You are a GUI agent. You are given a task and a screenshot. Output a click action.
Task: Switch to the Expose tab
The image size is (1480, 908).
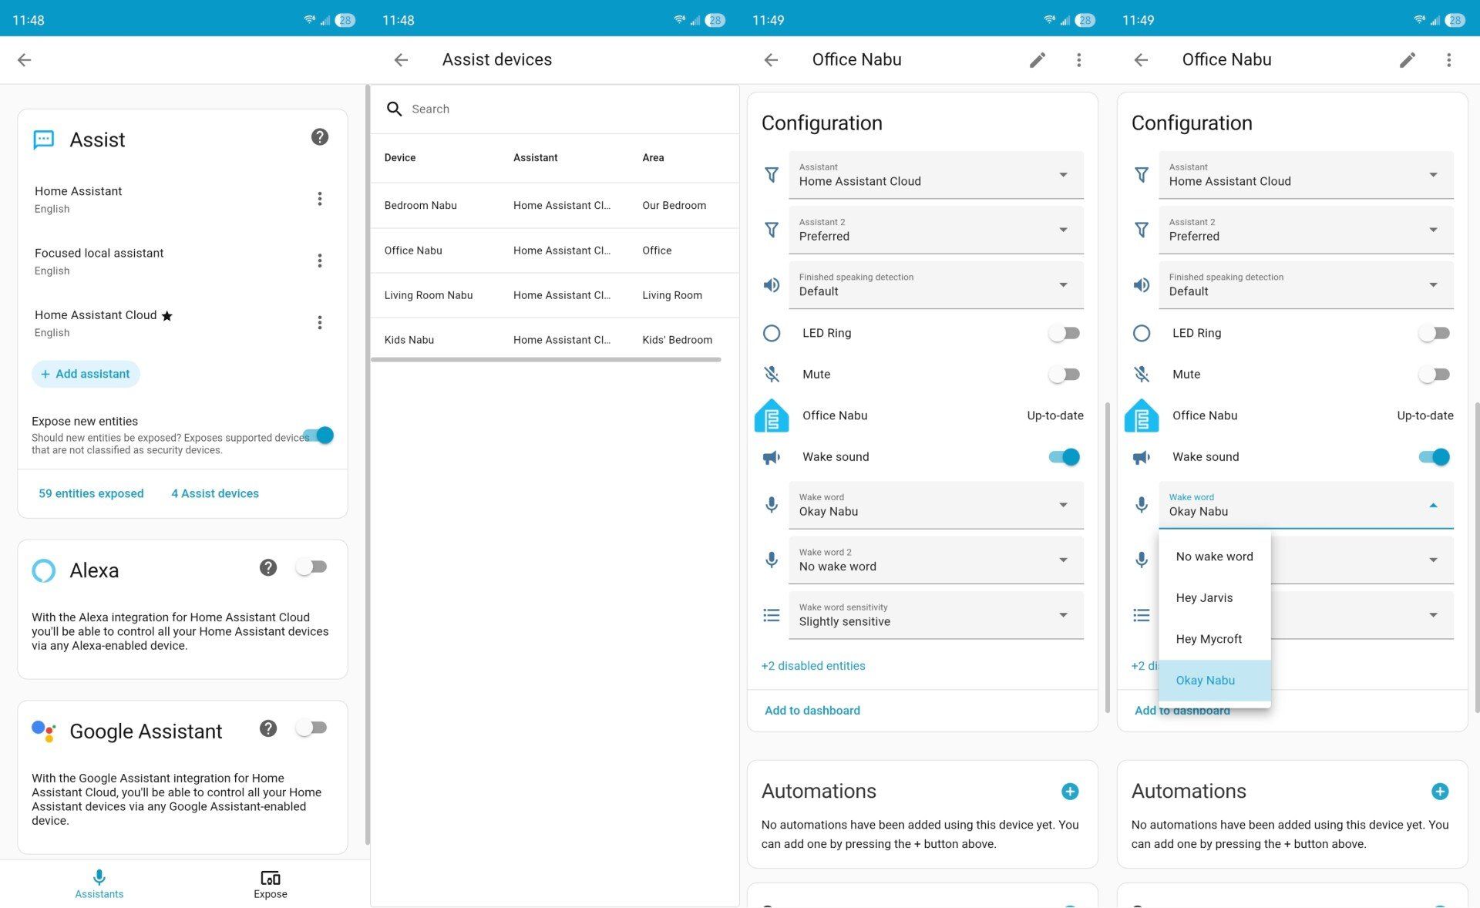coord(270,883)
